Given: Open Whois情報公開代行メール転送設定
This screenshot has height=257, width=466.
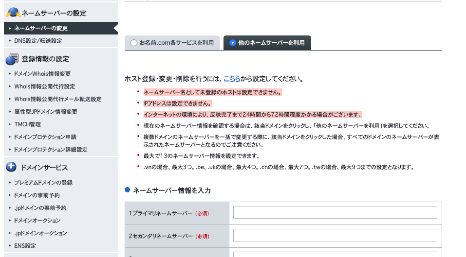Looking at the screenshot, I should click(x=57, y=99).
